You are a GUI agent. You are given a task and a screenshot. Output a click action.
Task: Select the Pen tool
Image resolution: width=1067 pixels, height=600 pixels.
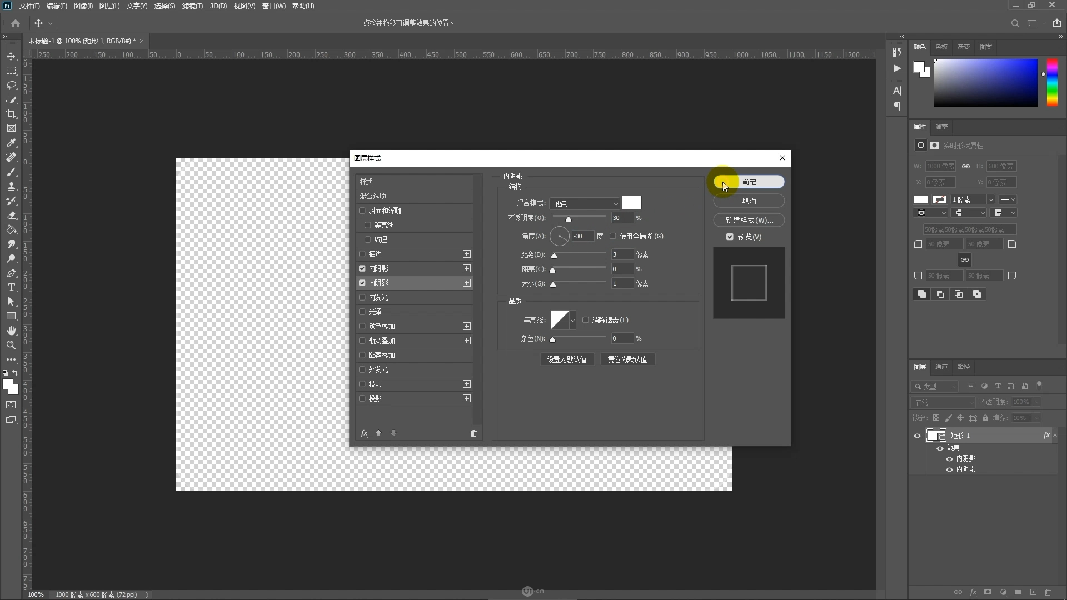point(11,273)
